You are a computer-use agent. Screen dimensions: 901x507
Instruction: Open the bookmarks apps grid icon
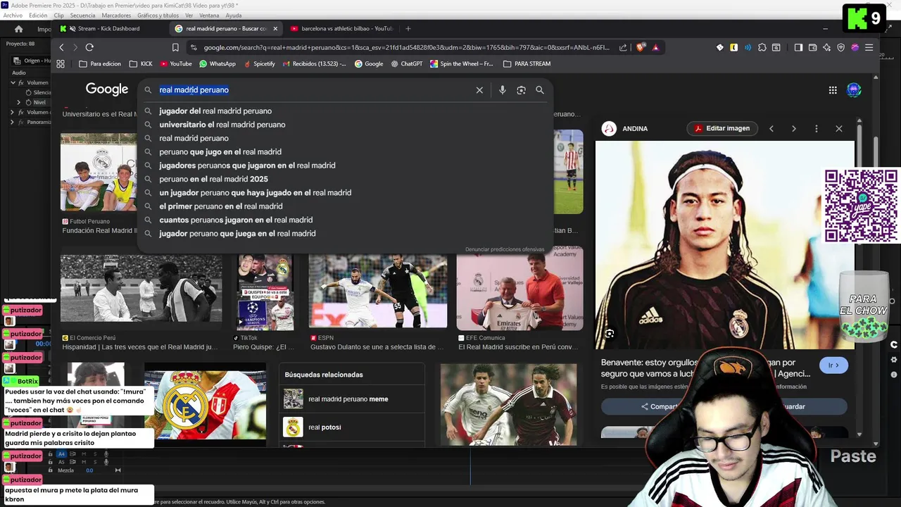(61, 63)
